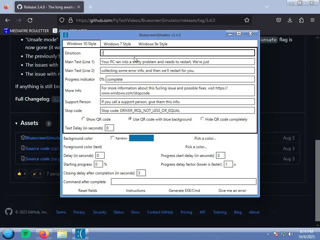The image size is (320, 240).
Task: Open the tracking protection shield icon
Action: tap(62, 20)
